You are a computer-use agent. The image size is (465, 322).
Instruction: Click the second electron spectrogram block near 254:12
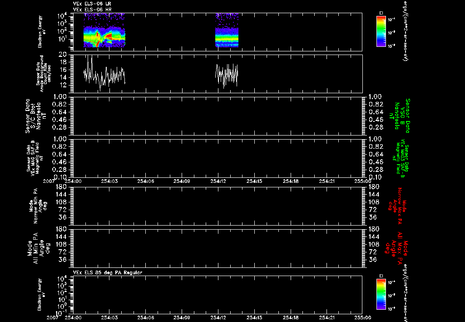[x=227, y=30]
